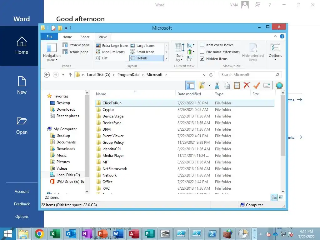Toggle the Preview pane
This screenshot has height=240, width=320.
click(76, 45)
